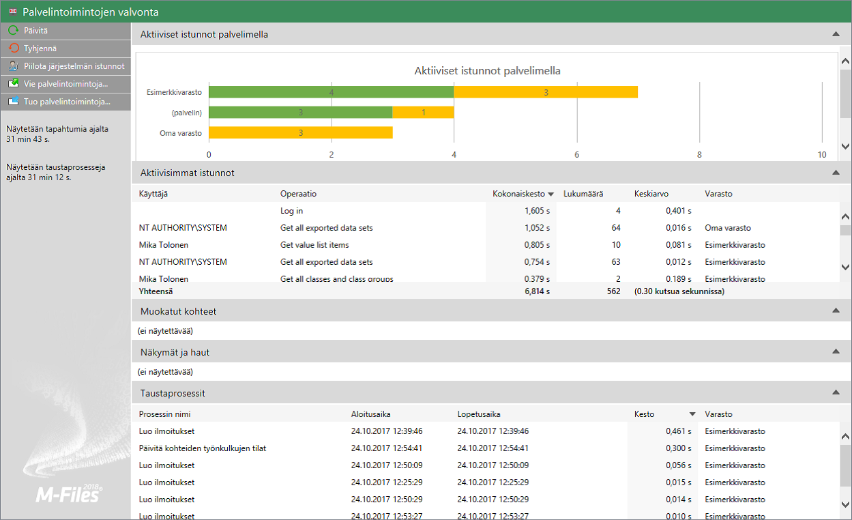Collapse the Muokatut kohteet section

(x=836, y=311)
